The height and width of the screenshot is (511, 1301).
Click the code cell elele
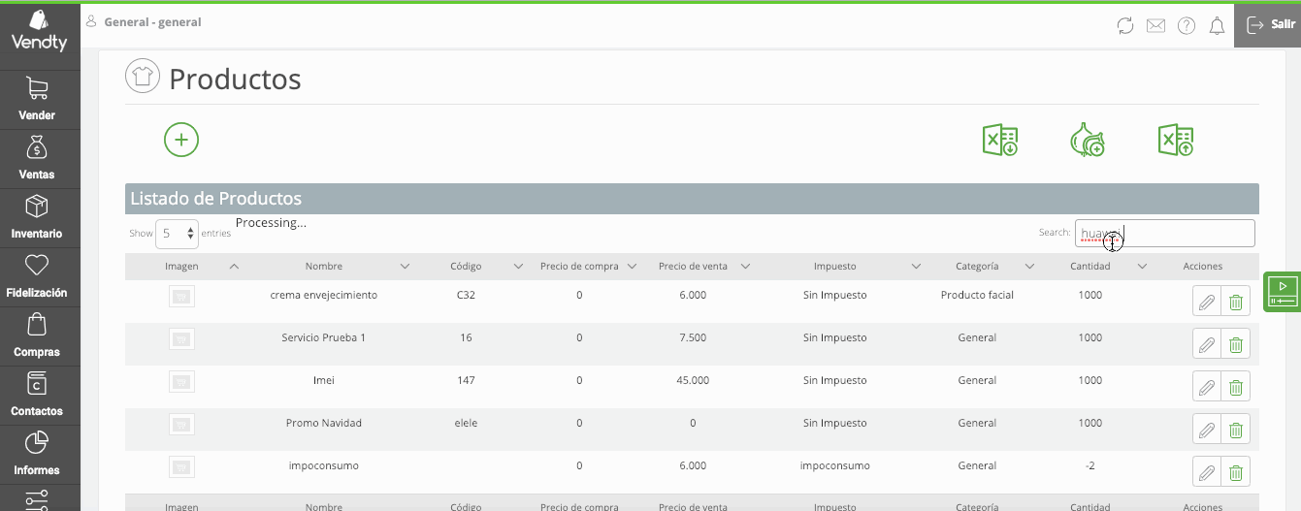466,423
